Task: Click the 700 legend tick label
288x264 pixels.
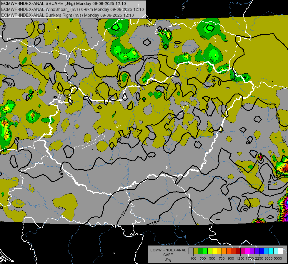Action: pyautogui.click(x=222, y=258)
